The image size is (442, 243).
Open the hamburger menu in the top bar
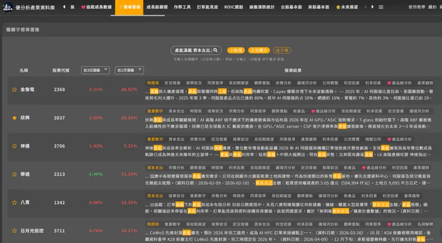[381, 7]
